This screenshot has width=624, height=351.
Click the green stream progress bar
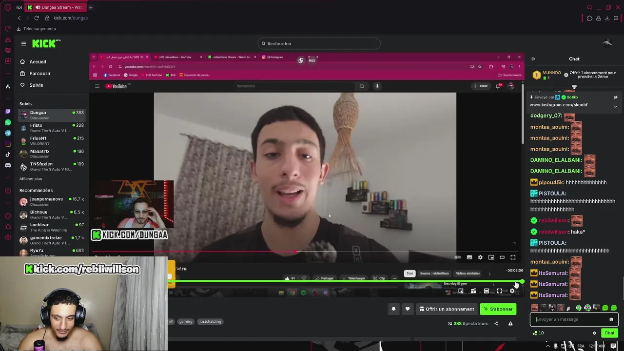(x=345, y=281)
